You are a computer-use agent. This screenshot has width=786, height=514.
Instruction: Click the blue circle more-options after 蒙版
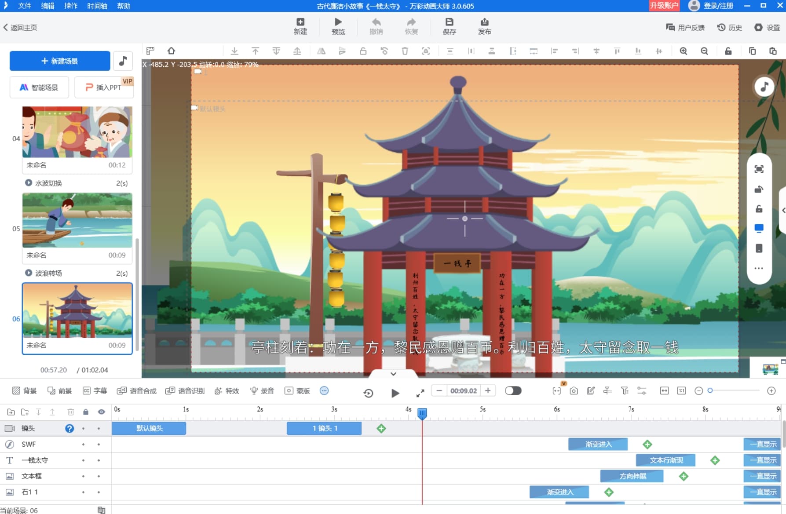pyautogui.click(x=324, y=390)
